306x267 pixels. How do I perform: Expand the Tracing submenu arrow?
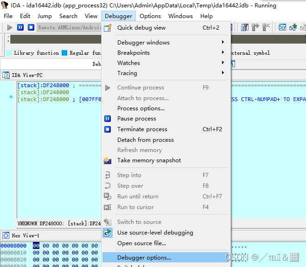pyautogui.click(x=223, y=73)
